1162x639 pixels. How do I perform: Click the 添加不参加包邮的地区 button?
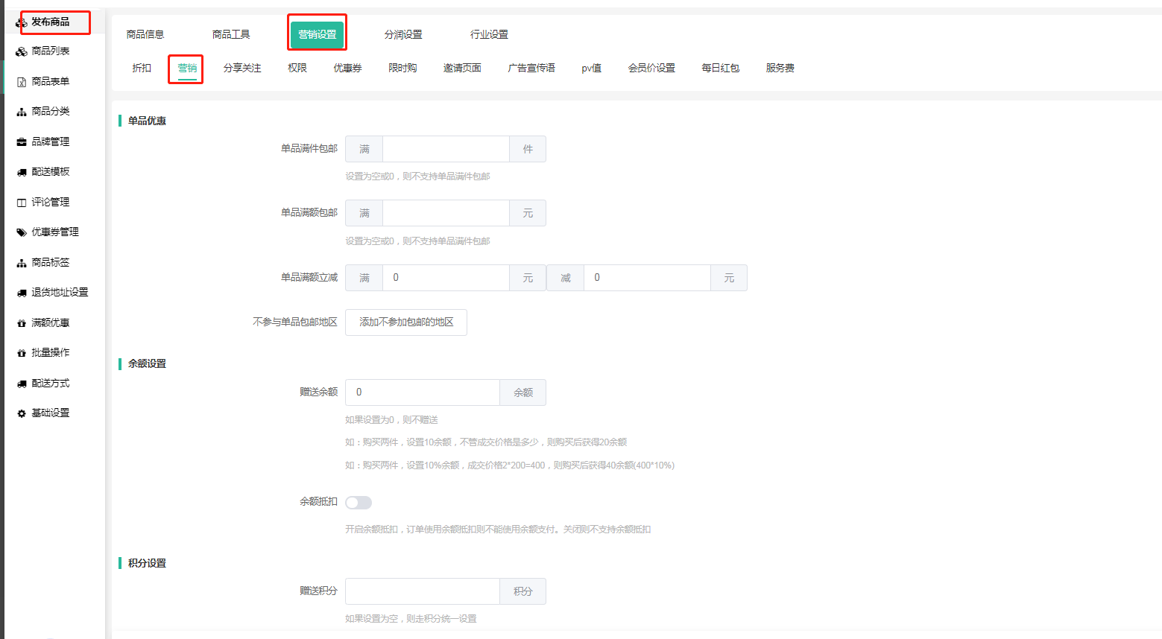click(406, 322)
